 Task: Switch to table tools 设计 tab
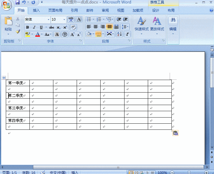pos(156,10)
